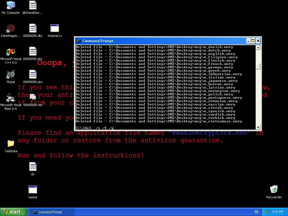This screenshot has width=288, height=216.
Task: Click the m_portuguese.wnry deleted file line
Action: (x=159, y=98)
